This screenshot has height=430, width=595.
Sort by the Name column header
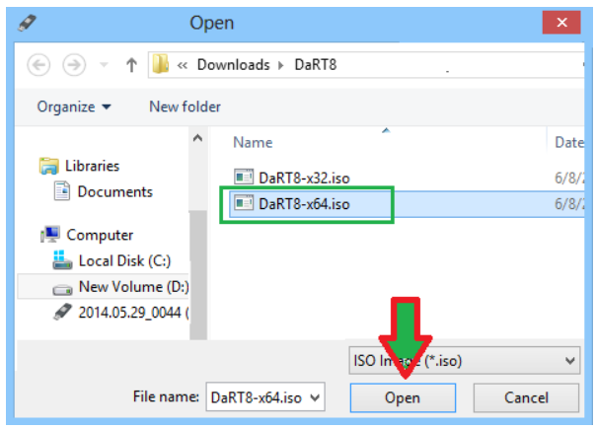tap(253, 143)
